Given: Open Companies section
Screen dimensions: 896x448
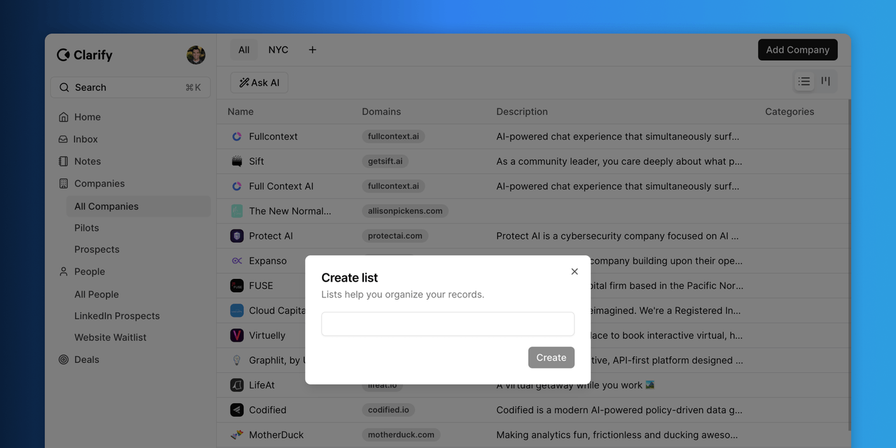Looking at the screenshot, I should (x=99, y=184).
